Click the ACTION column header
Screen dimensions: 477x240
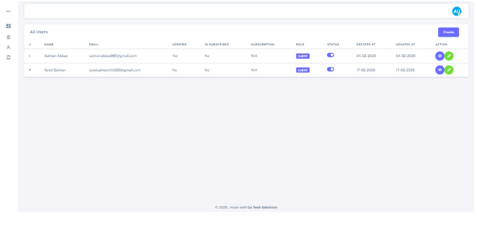441,44
